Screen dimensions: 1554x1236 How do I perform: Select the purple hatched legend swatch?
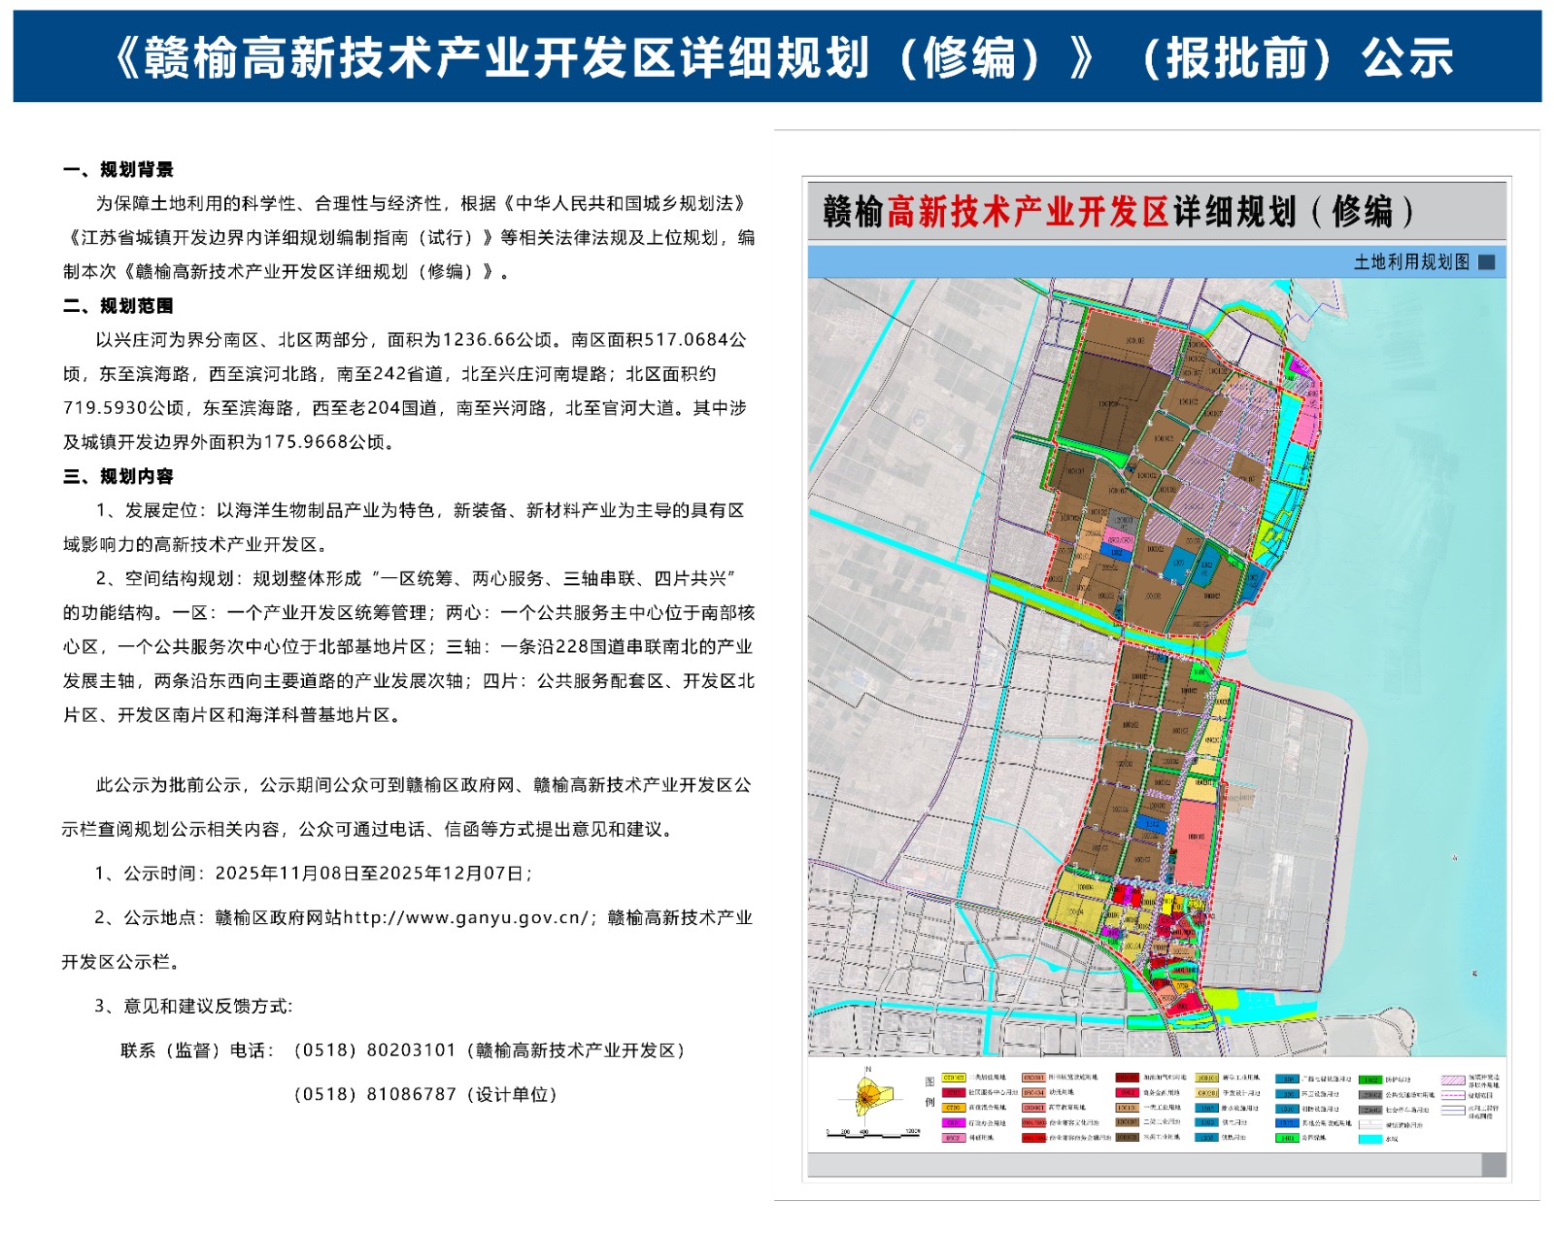click(1452, 1080)
